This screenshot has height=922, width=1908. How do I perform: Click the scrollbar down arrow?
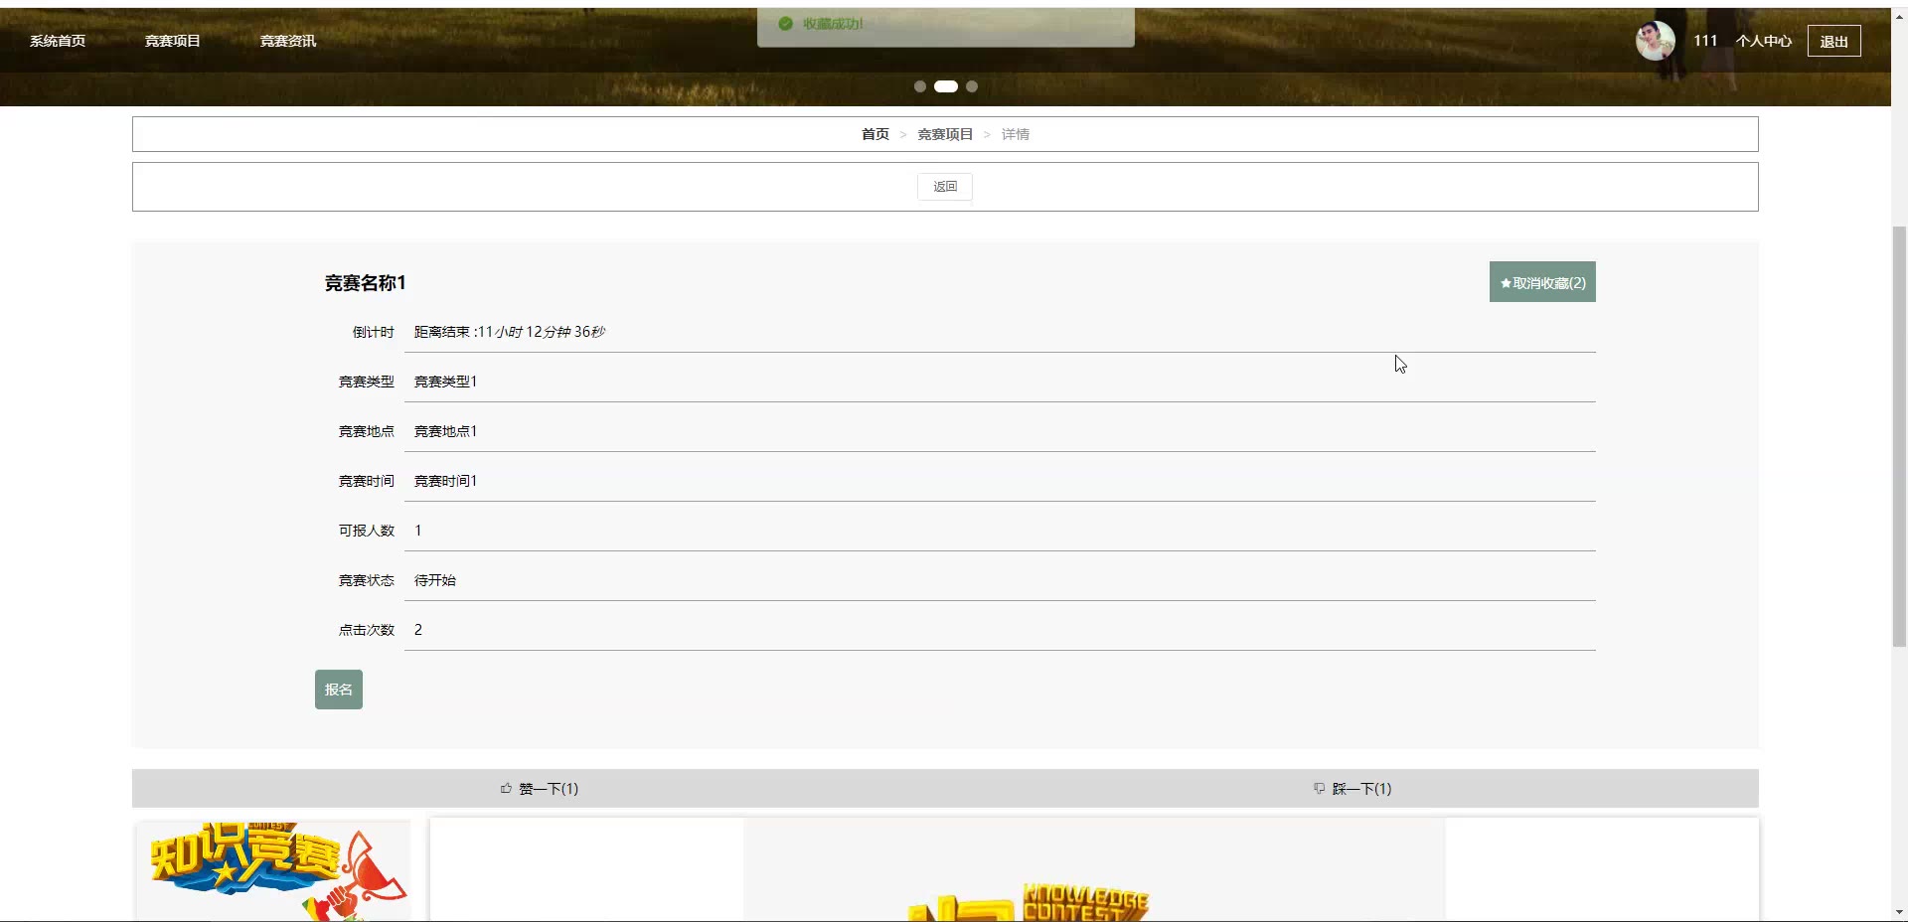coord(1899,912)
